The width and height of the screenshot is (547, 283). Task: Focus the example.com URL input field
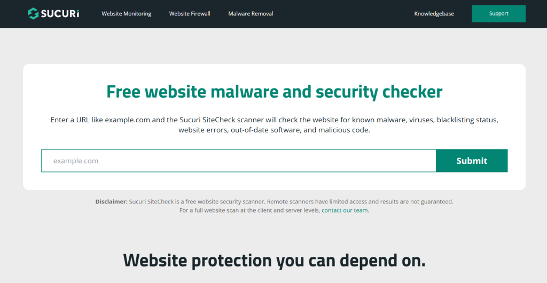coord(239,161)
